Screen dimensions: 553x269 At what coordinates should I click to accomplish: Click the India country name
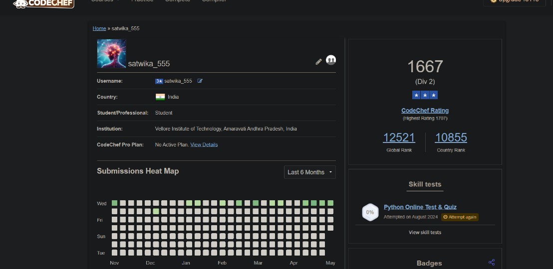click(x=173, y=97)
